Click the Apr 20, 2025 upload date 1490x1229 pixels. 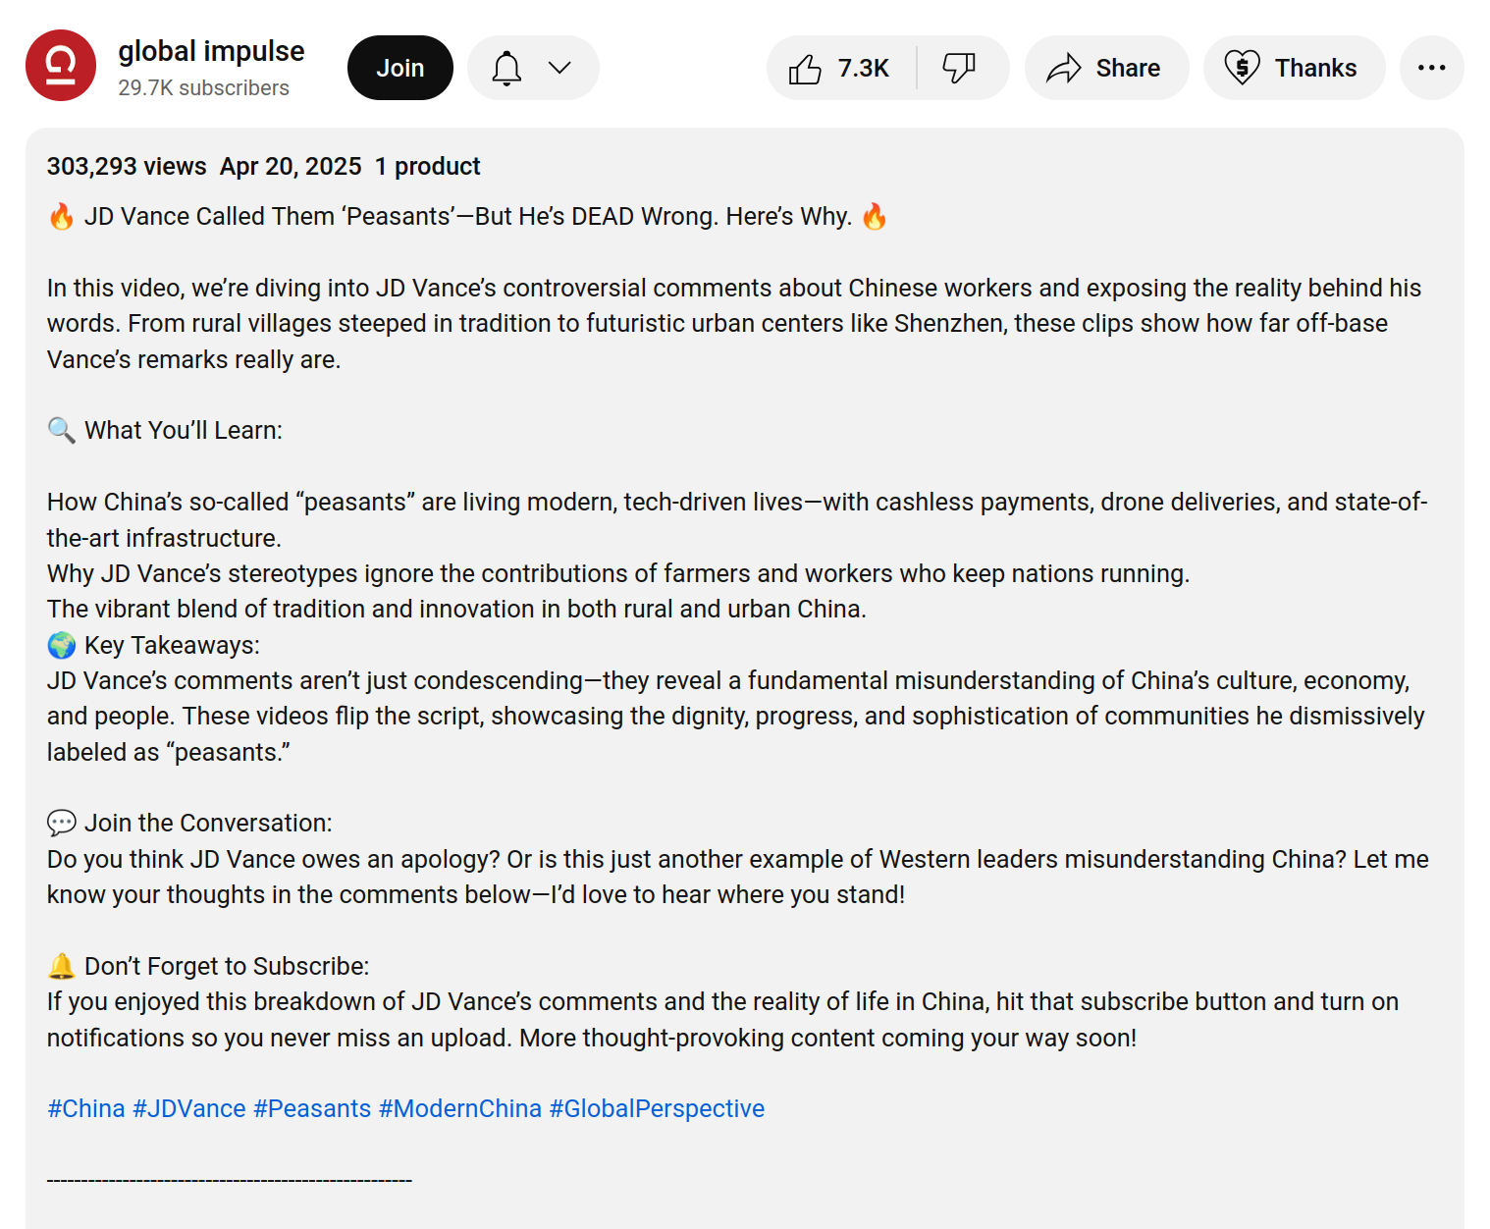tap(291, 166)
